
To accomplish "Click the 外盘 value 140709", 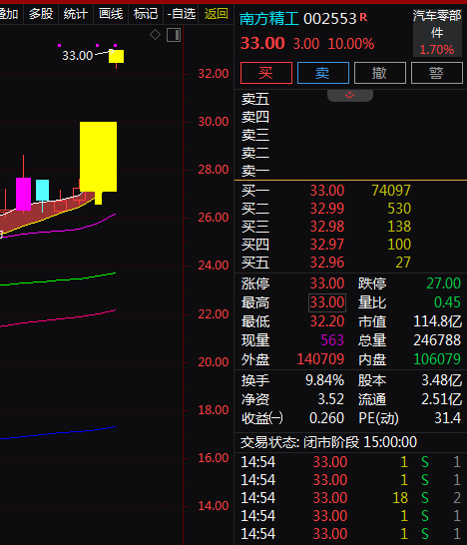I will [320, 359].
